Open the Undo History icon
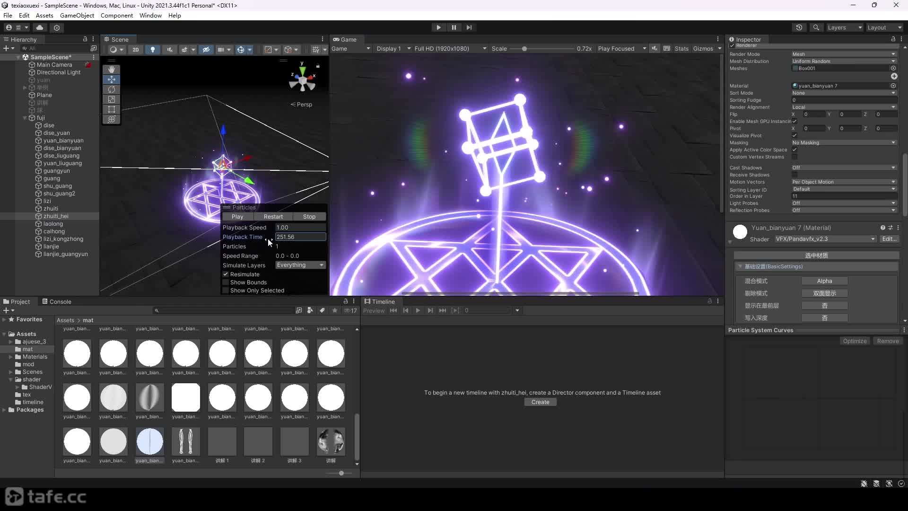Screen dimensions: 908x511 (x=799, y=27)
